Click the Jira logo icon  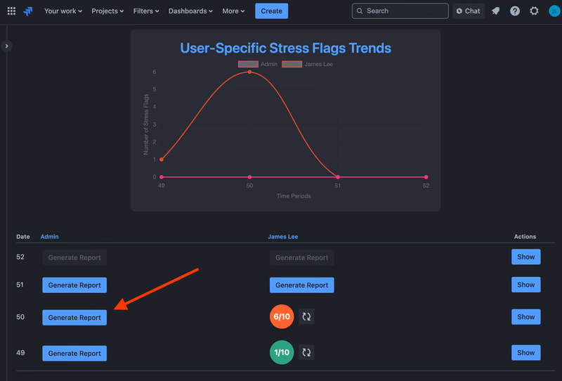(x=28, y=11)
